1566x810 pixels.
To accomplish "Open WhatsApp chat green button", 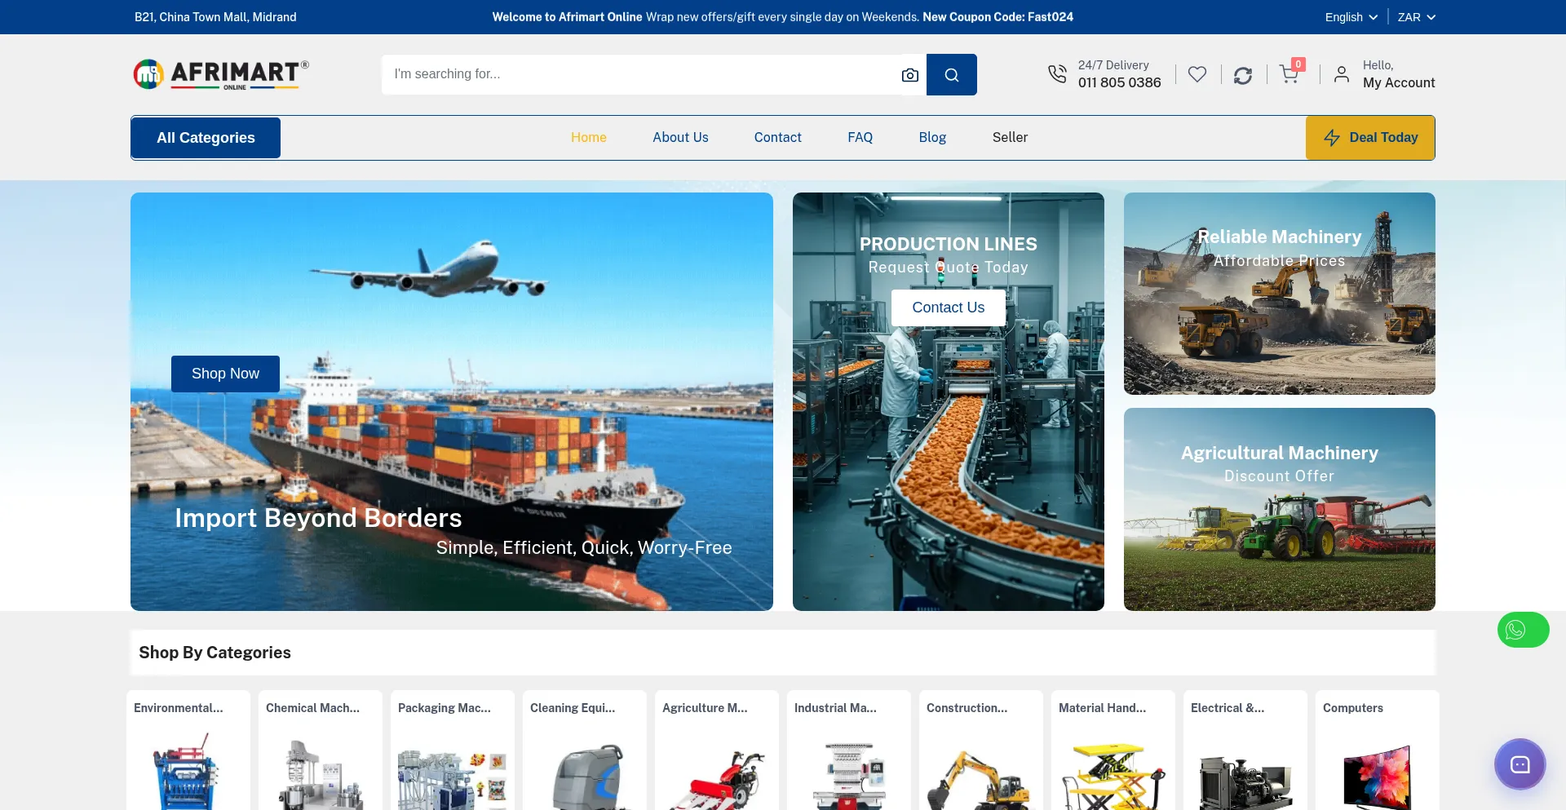I will (1522, 630).
